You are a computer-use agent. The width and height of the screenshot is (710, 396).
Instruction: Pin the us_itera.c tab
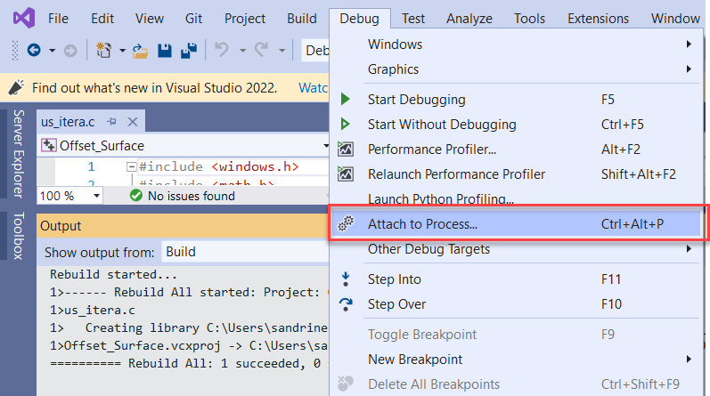pyautogui.click(x=112, y=121)
